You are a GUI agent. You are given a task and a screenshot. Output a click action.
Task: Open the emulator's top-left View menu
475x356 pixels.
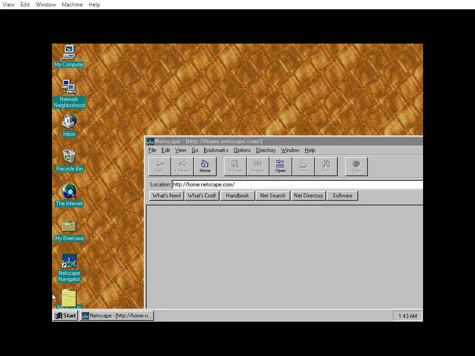(8, 5)
